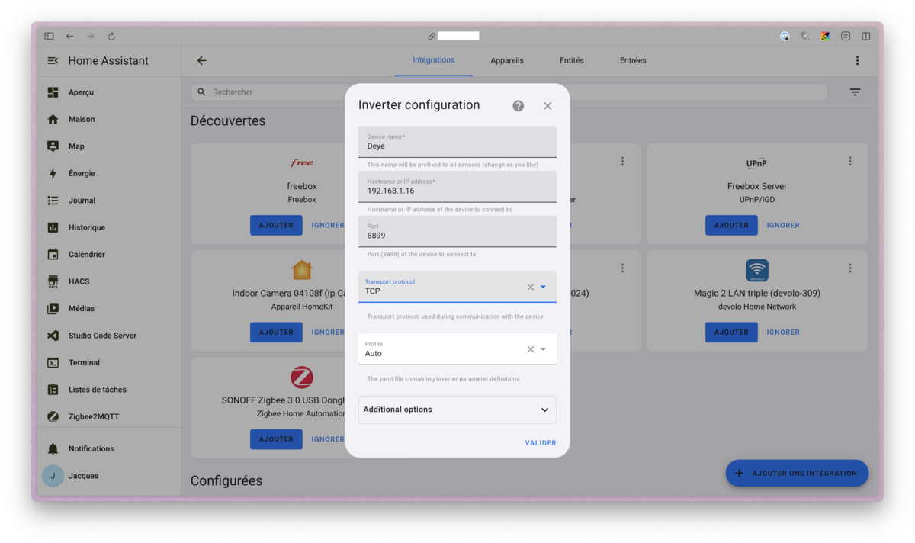This screenshot has width=915, height=543.
Task: Click AJOUTER on the freebox card
Action: (x=276, y=225)
